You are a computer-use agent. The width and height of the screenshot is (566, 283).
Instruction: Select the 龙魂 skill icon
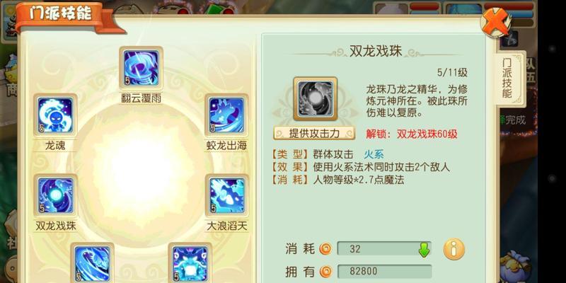[55, 115]
